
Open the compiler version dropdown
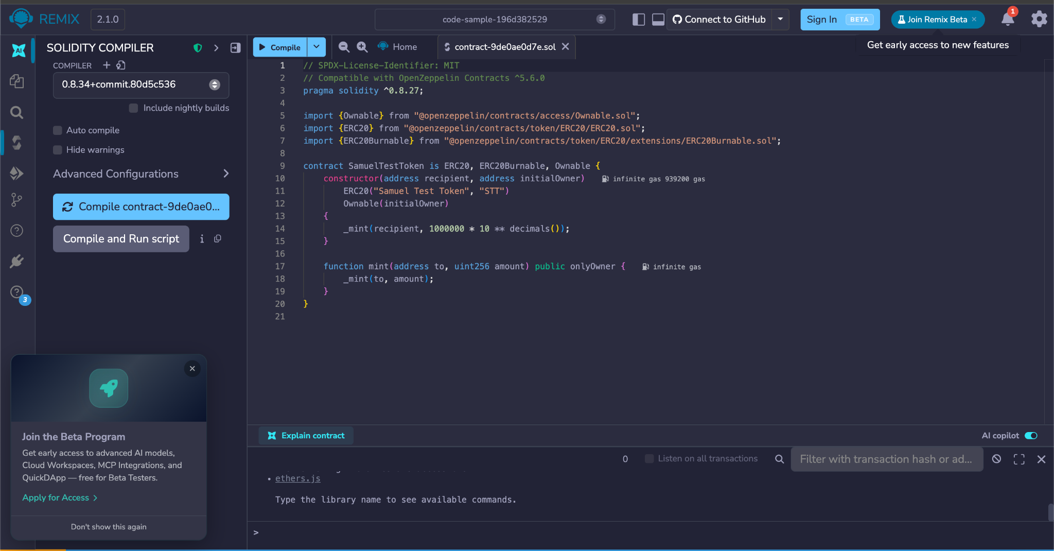pyautogui.click(x=141, y=85)
